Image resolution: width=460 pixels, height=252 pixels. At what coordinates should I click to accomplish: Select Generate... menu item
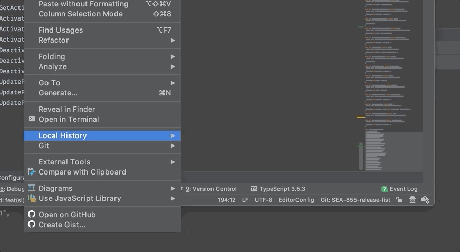pyautogui.click(x=102, y=93)
